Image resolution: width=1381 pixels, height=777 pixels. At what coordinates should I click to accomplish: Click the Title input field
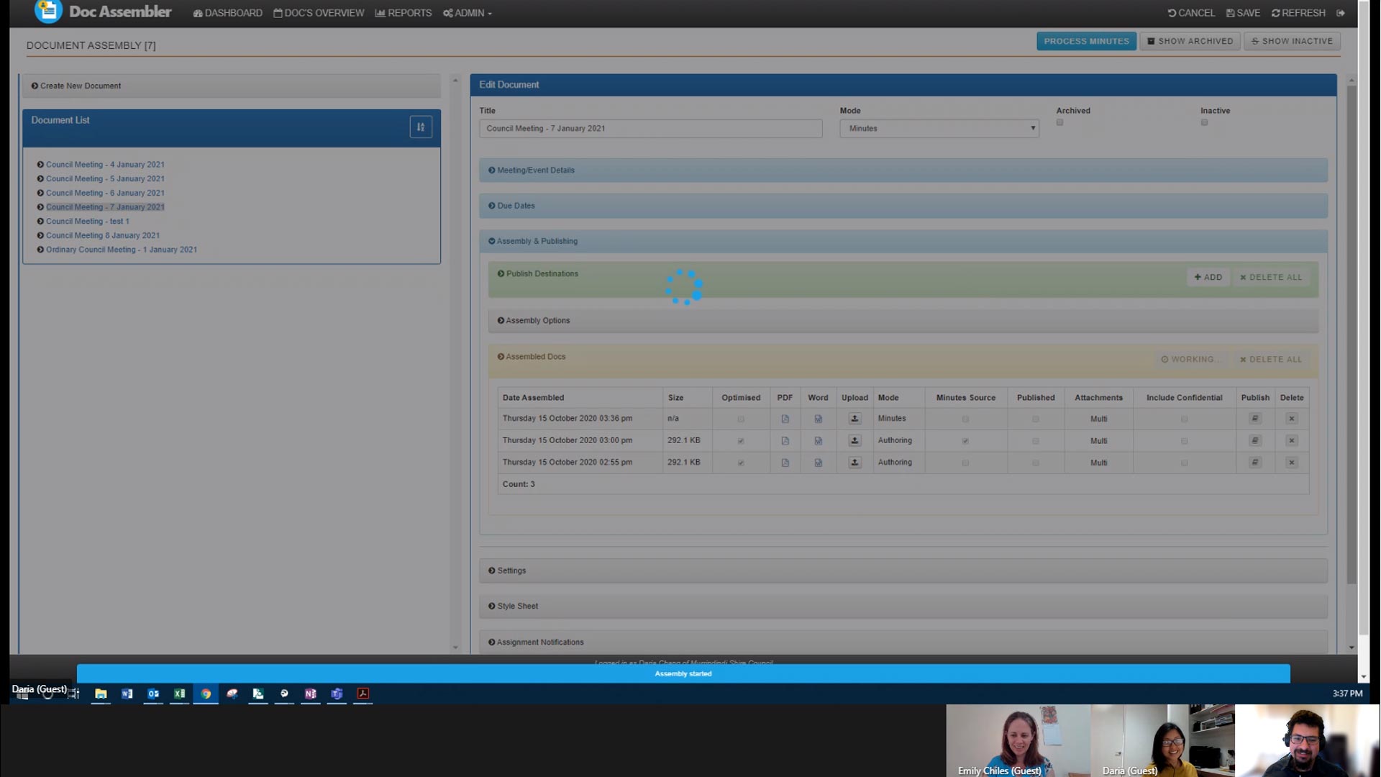pos(650,129)
